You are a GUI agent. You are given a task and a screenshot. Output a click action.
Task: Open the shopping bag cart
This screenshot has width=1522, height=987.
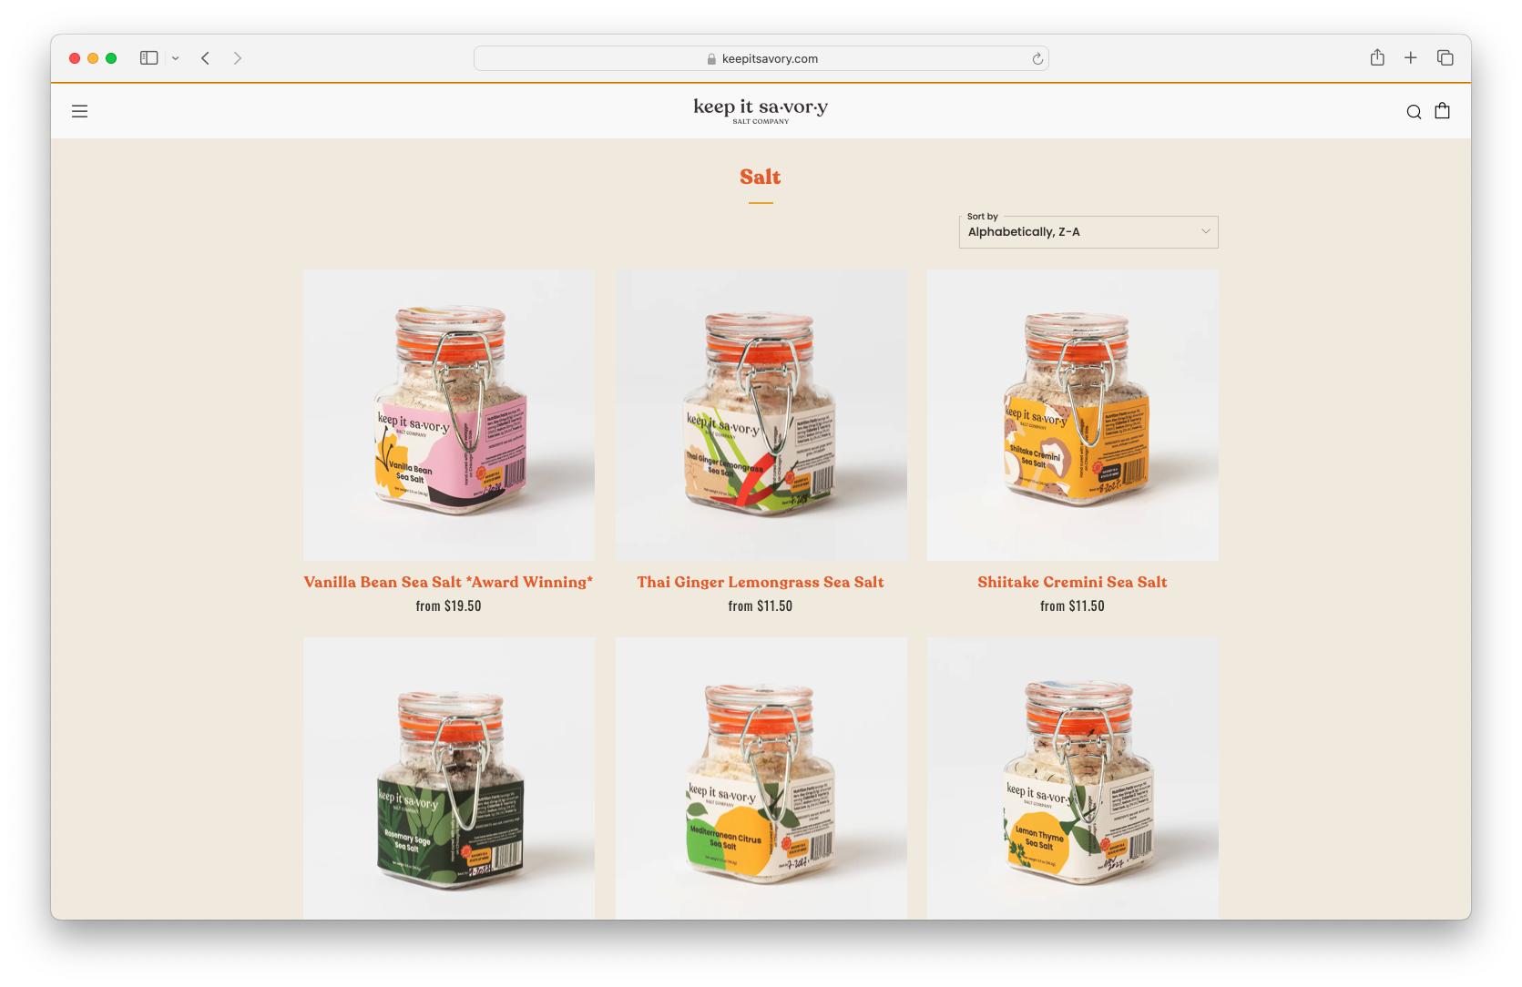click(1443, 111)
